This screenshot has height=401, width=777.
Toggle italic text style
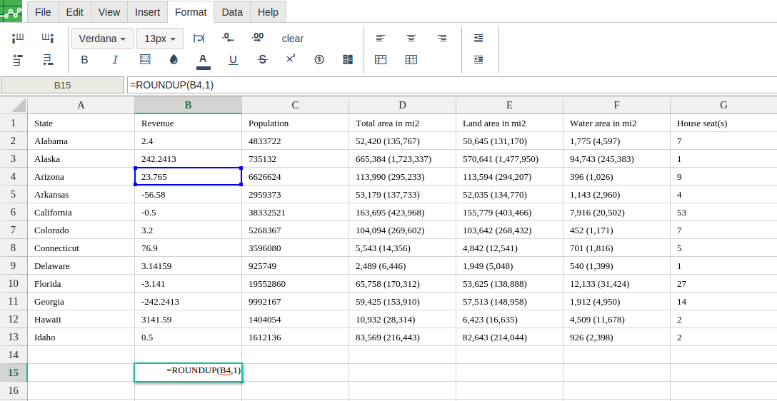(x=115, y=60)
